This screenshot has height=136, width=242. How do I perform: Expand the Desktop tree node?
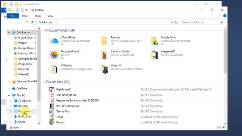click(x=11, y=106)
